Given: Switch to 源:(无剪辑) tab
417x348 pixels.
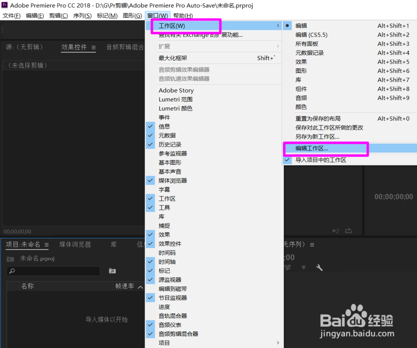Looking at the screenshot, I should click(25, 47).
